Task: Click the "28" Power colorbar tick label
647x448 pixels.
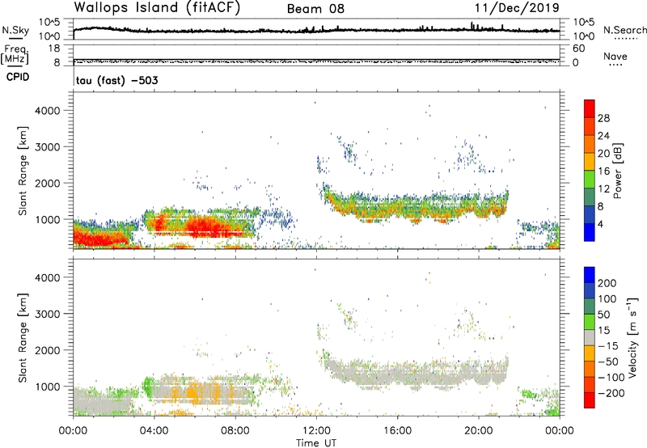Action: tap(603, 118)
